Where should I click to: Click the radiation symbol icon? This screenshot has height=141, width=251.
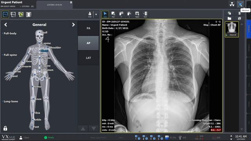tap(232, 4)
